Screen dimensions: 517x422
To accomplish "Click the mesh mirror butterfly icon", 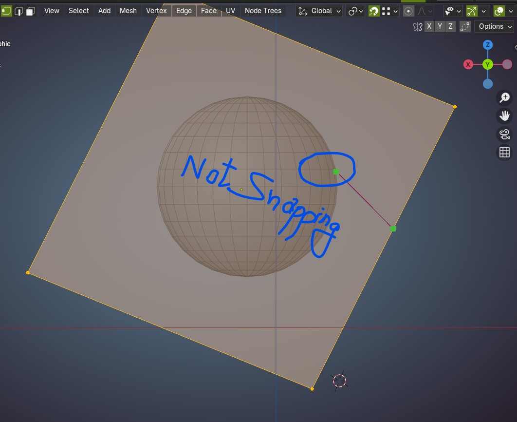I will [417, 27].
